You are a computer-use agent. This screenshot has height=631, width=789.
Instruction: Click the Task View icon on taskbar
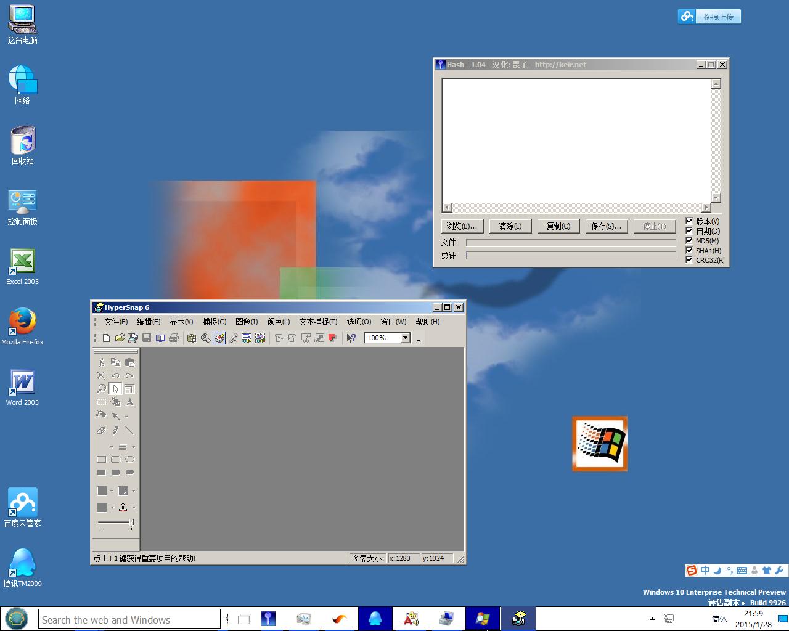[x=245, y=619]
